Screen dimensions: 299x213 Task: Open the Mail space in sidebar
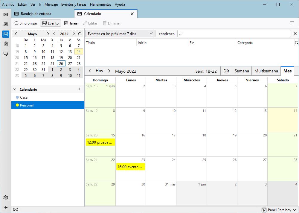point(5,14)
